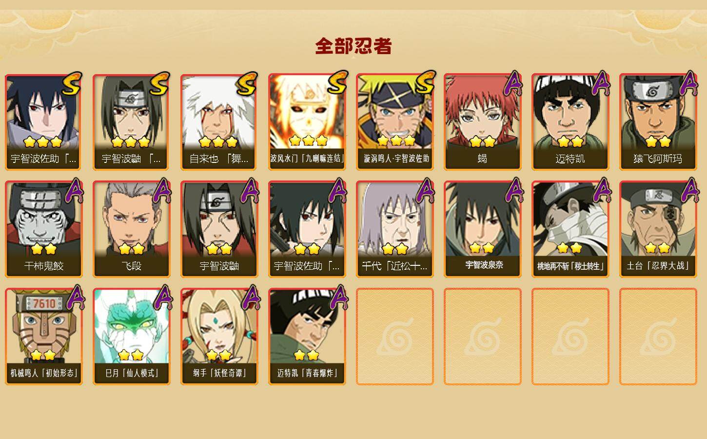Image resolution: width=707 pixels, height=439 pixels.
Task: Pick the 纲手「妖怪奇谭」 card
Action: click(219, 337)
